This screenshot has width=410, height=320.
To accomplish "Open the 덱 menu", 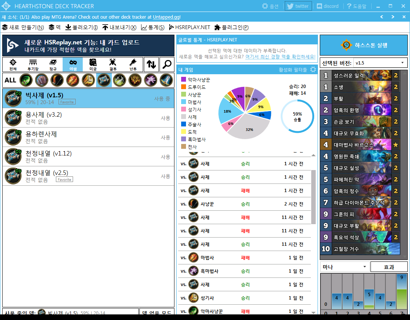I will 55,27.
